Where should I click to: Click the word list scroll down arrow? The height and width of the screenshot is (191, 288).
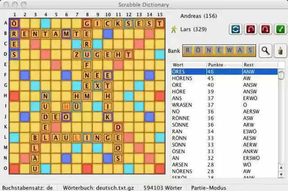281,174
